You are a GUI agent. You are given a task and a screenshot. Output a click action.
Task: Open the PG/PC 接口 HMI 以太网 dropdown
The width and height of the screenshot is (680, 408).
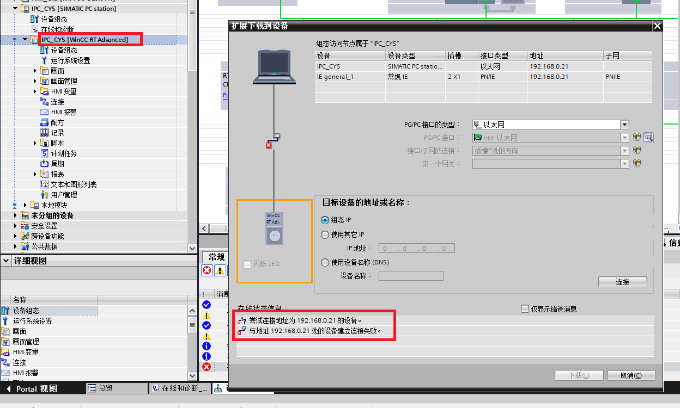(624, 138)
